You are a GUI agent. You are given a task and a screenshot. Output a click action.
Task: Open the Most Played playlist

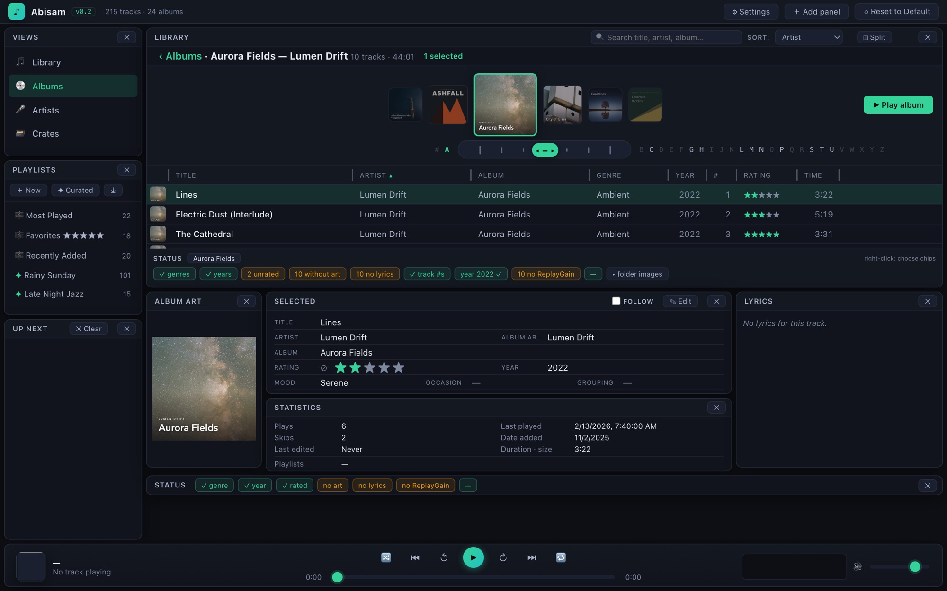coord(73,216)
